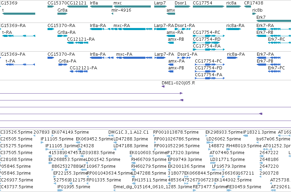Click the CG17754-PD protein label

pos(209,68)
